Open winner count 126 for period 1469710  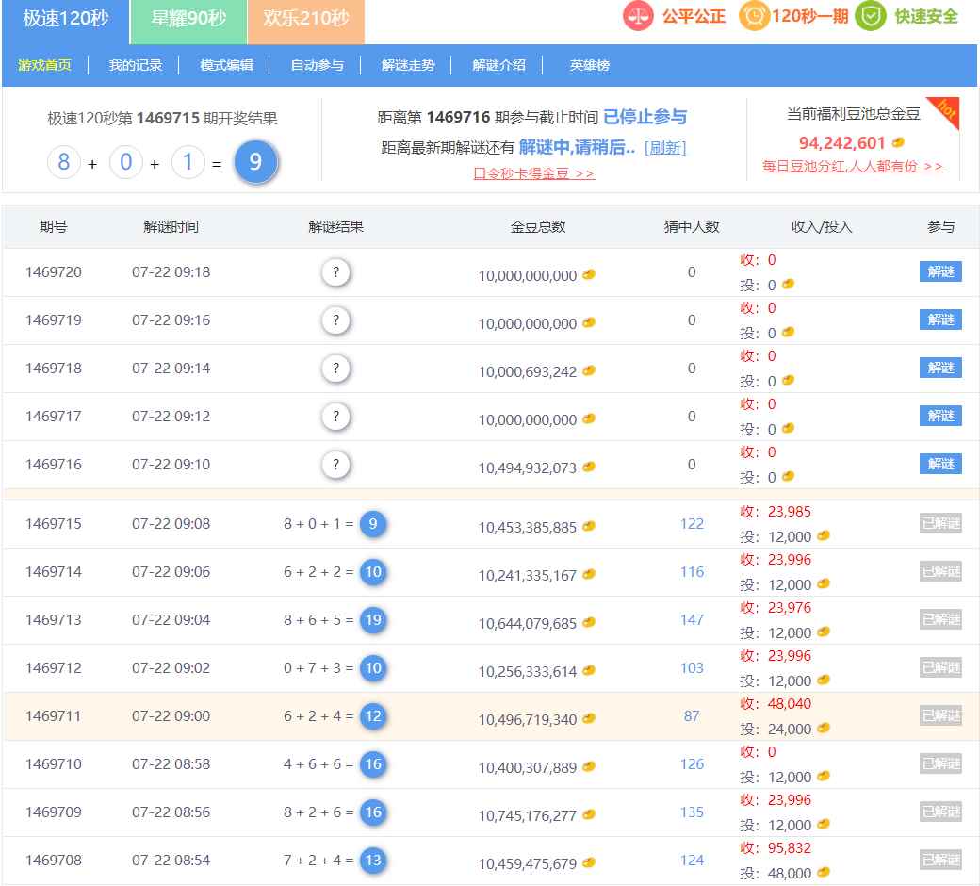[x=692, y=764]
